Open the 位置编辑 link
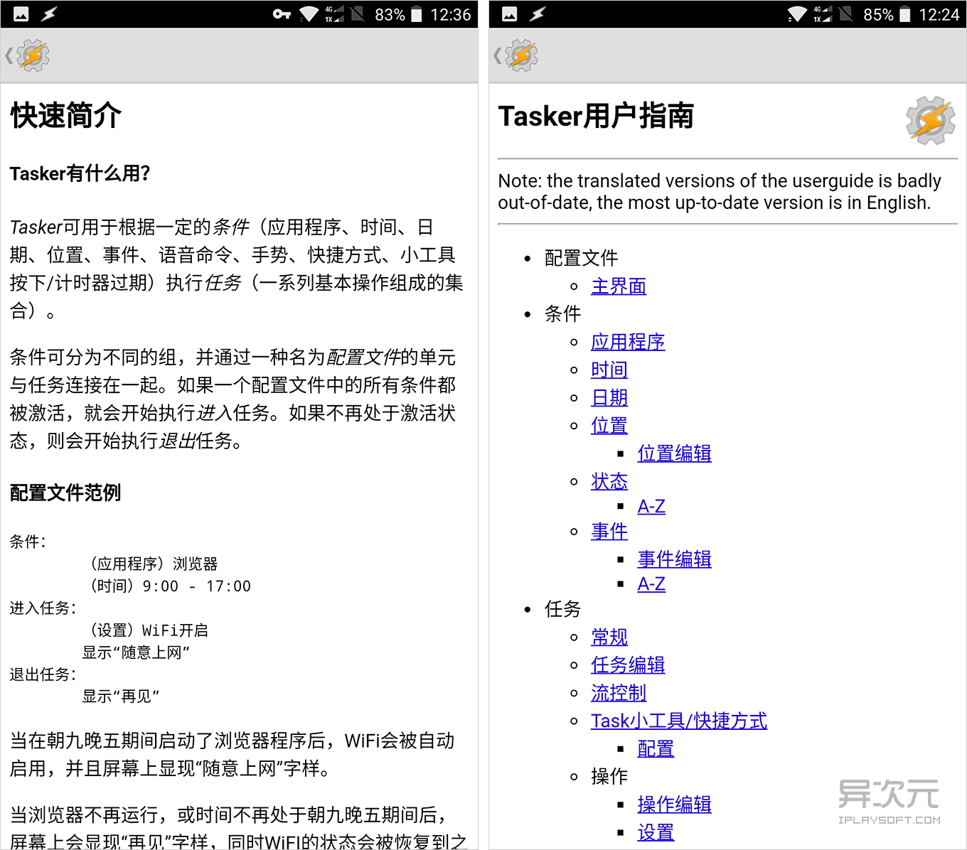 click(x=674, y=453)
